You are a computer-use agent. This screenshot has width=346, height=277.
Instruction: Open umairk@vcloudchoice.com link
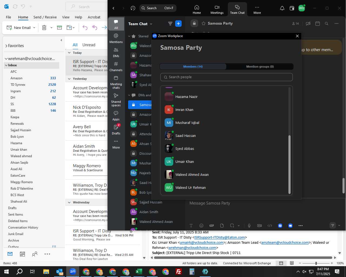201,243
